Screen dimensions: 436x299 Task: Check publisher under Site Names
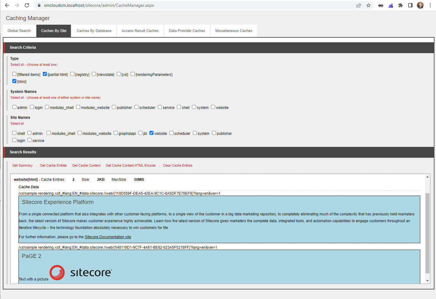pyautogui.click(x=214, y=133)
